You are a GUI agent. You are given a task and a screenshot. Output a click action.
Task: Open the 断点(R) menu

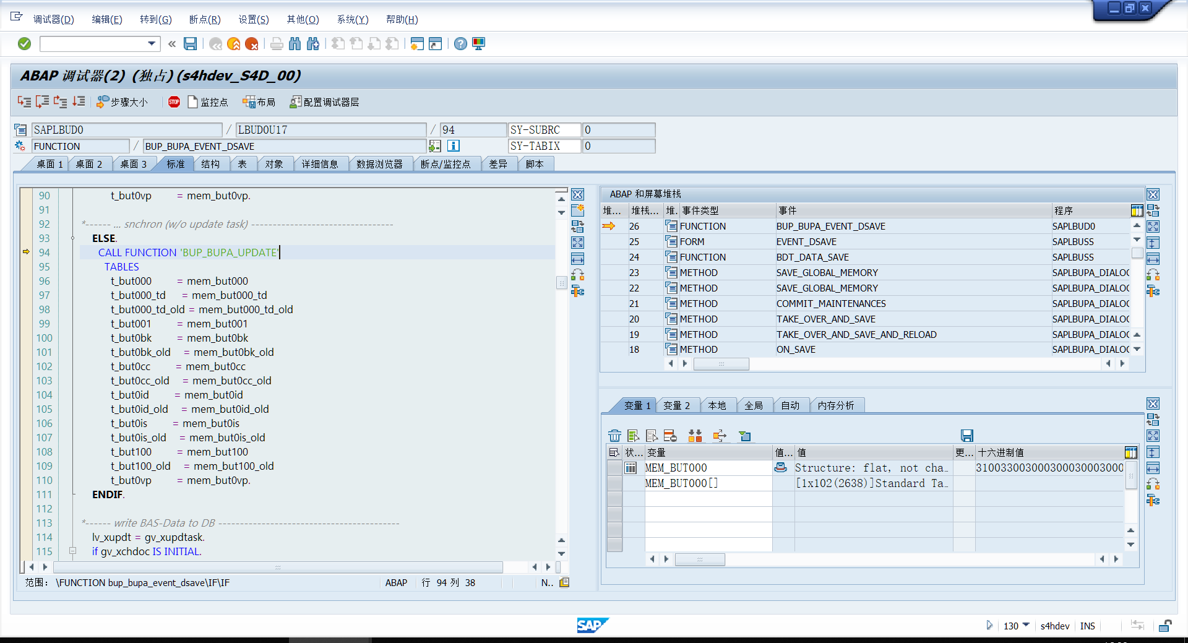point(205,19)
